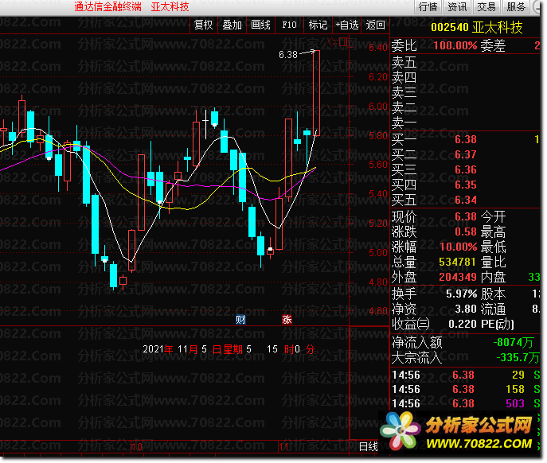Click the 买三 bid price 6.36
The width and height of the screenshot is (547, 463).
466,169
